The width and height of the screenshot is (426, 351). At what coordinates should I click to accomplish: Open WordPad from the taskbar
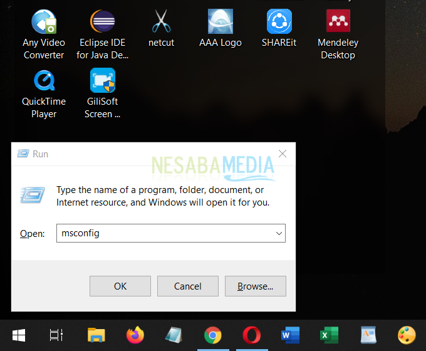pos(368,335)
